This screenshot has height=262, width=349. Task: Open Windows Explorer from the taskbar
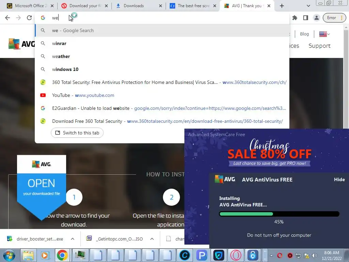(28, 255)
